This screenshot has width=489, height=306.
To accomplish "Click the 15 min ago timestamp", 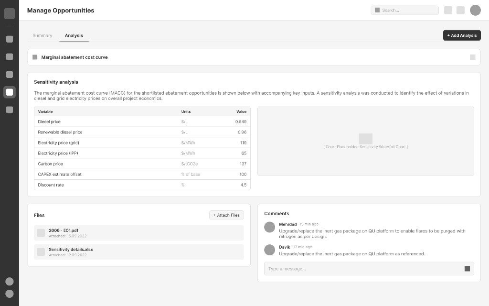I will click(x=309, y=224).
